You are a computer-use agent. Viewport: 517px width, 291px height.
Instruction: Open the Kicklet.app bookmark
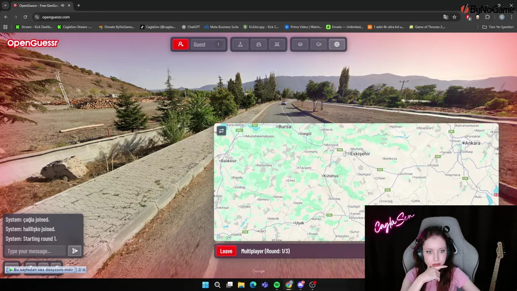click(261, 27)
